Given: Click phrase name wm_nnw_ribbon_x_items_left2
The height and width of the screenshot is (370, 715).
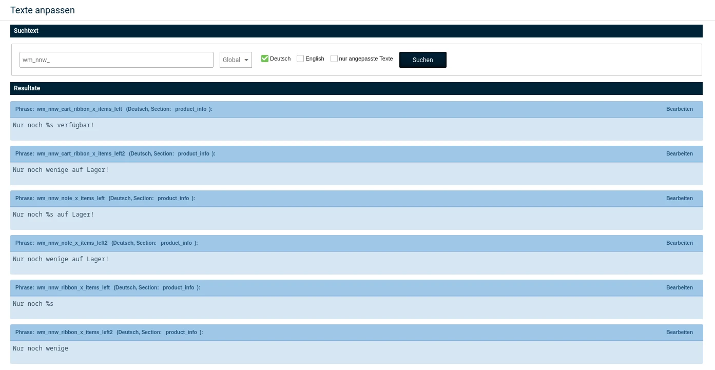Looking at the screenshot, I should coord(75,333).
